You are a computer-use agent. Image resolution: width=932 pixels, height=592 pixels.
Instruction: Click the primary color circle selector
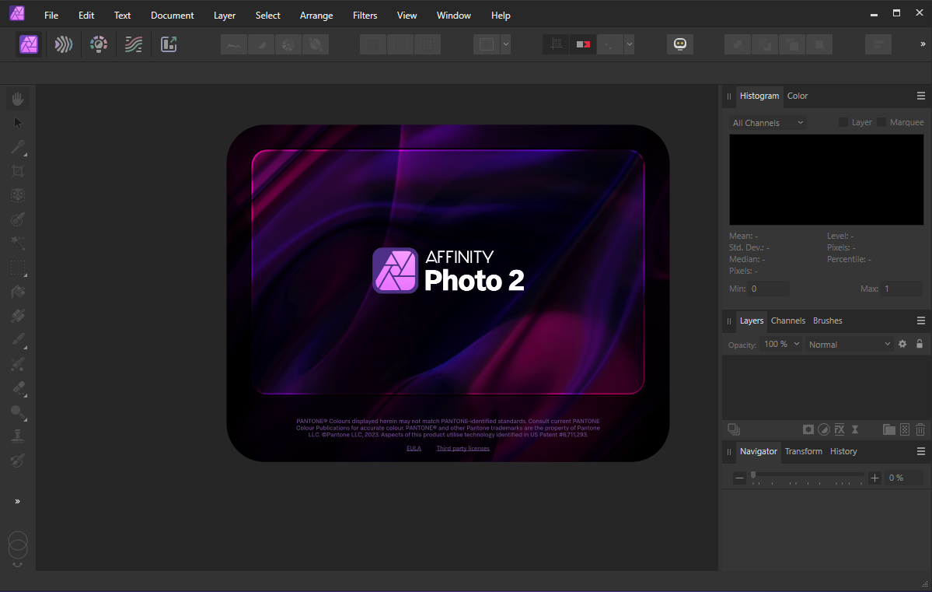[x=18, y=541]
